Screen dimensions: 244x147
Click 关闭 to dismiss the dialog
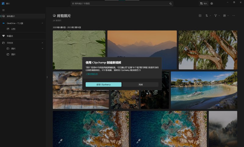(141, 84)
